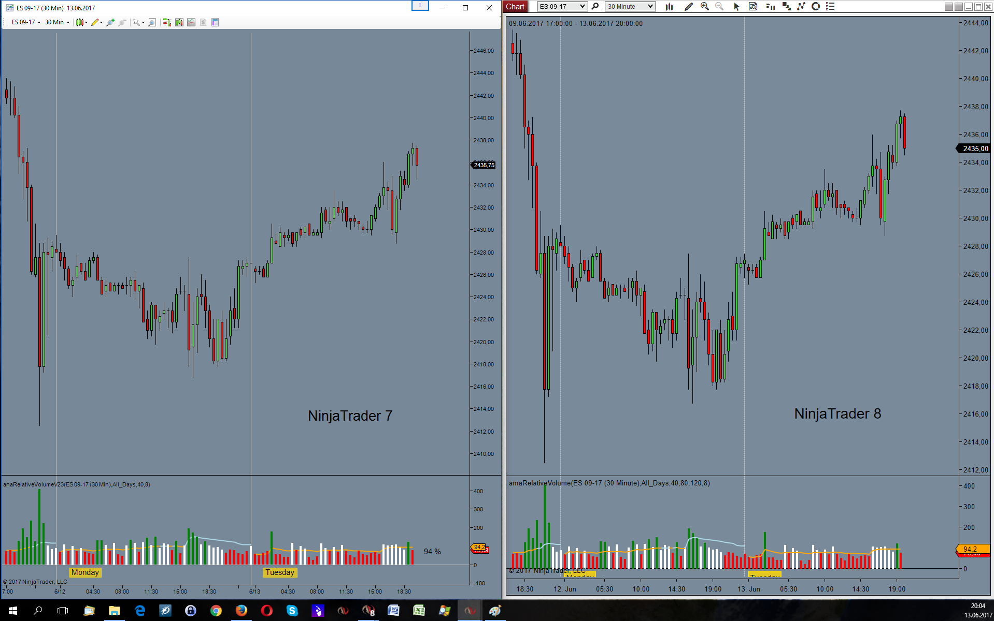994x621 pixels.
Task: Click first grey link square in NinjaTrader 8
Action: pos(949,7)
